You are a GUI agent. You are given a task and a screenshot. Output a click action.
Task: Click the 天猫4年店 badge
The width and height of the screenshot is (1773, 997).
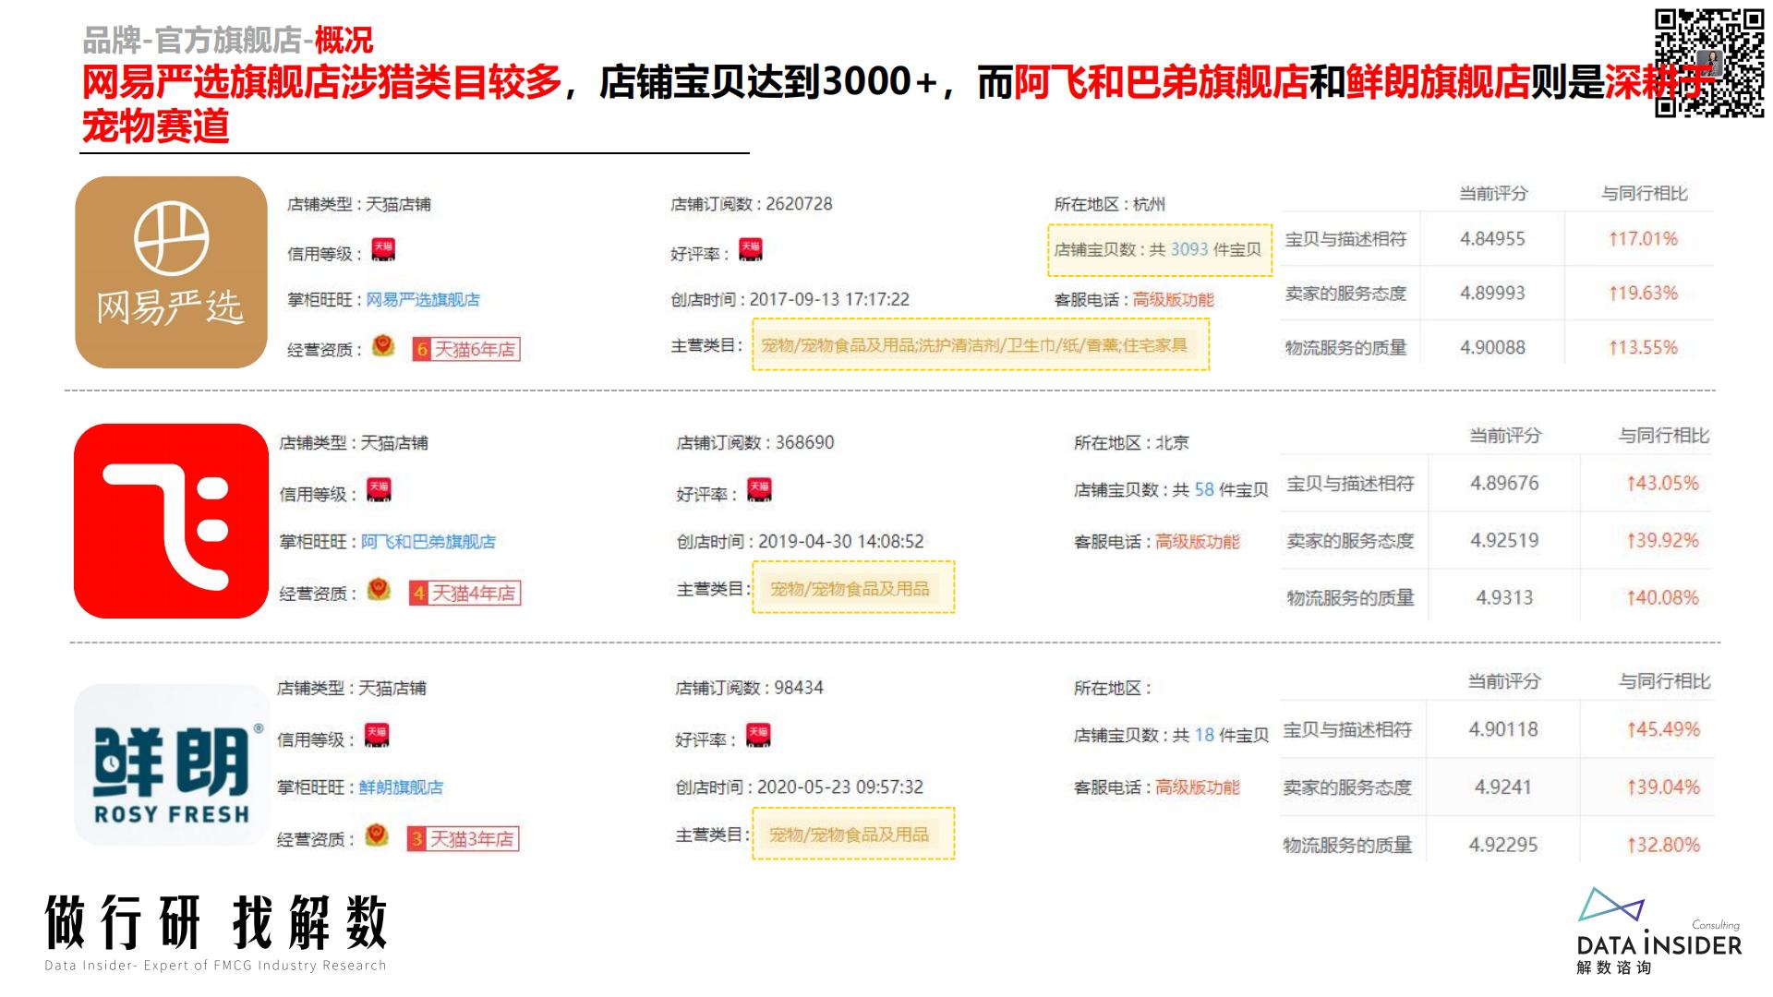(x=464, y=593)
